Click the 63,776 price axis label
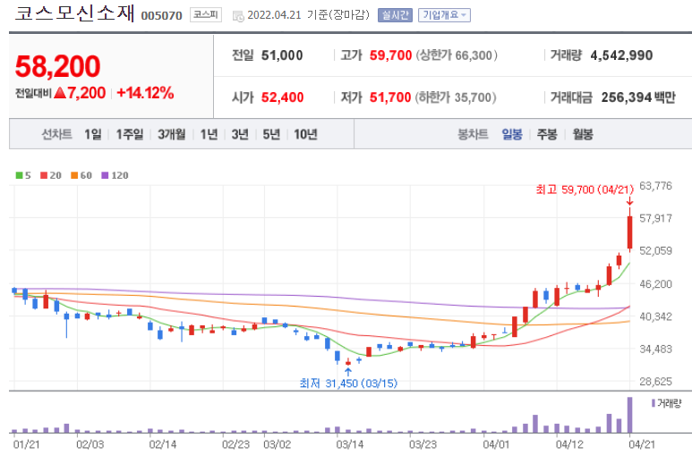Image resolution: width=692 pixels, height=455 pixels. [656, 186]
